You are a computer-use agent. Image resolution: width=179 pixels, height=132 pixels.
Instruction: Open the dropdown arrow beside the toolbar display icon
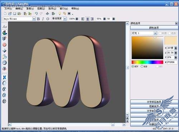[72, 14]
